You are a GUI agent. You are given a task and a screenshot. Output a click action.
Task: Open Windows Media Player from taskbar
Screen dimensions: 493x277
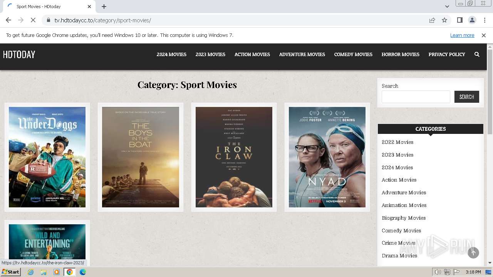(x=57, y=272)
